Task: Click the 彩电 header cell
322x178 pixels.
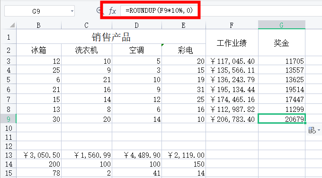Action: tap(184, 50)
